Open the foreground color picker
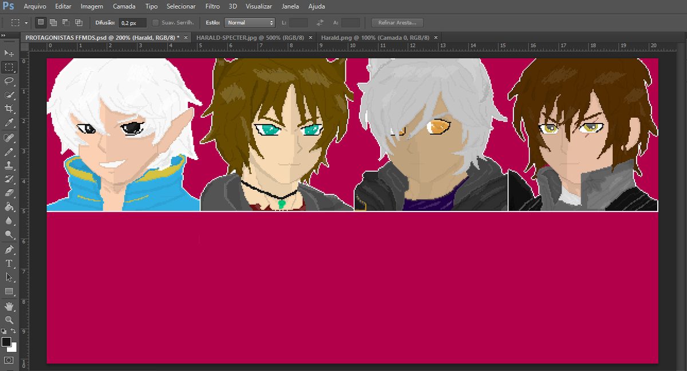687x371 pixels. [6, 342]
